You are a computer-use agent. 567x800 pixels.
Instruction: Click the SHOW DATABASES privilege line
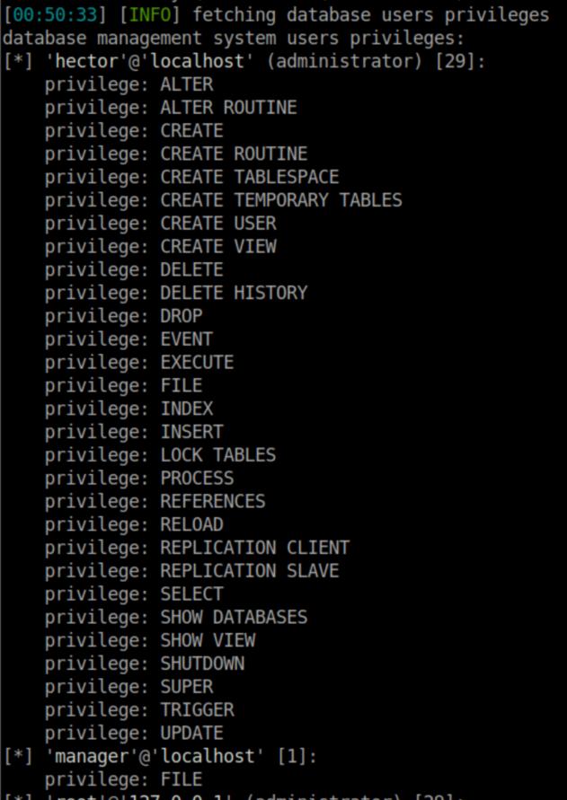(x=234, y=618)
